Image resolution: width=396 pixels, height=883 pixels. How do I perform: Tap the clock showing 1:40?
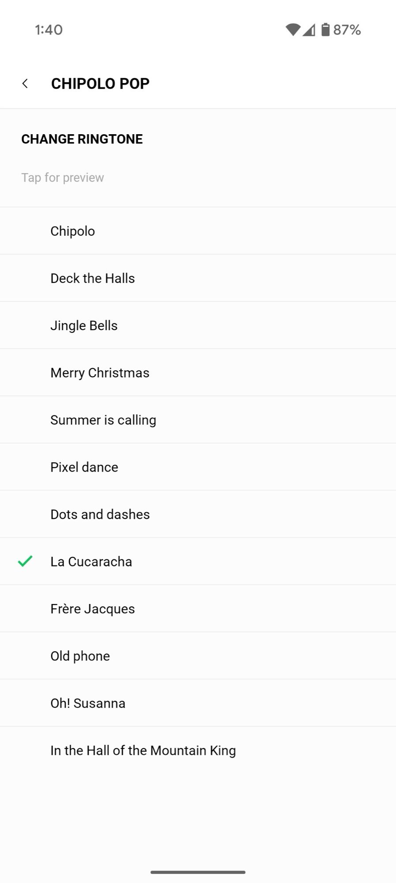coord(49,30)
